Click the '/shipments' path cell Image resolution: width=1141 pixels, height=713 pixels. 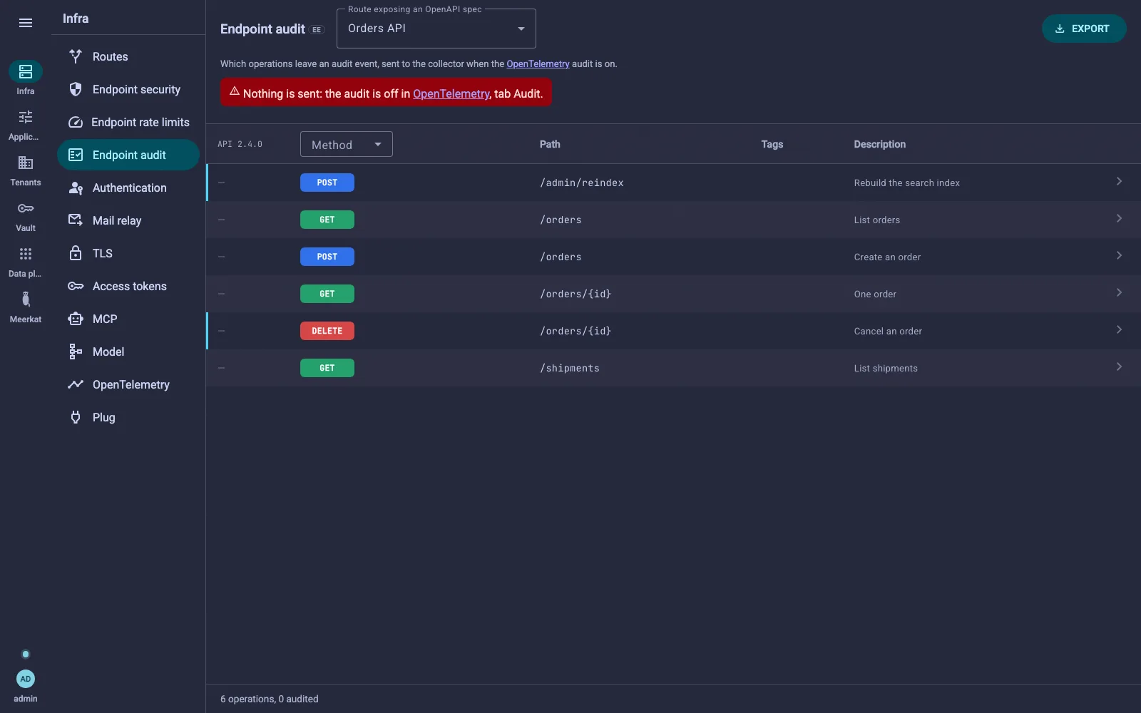pyautogui.click(x=570, y=368)
